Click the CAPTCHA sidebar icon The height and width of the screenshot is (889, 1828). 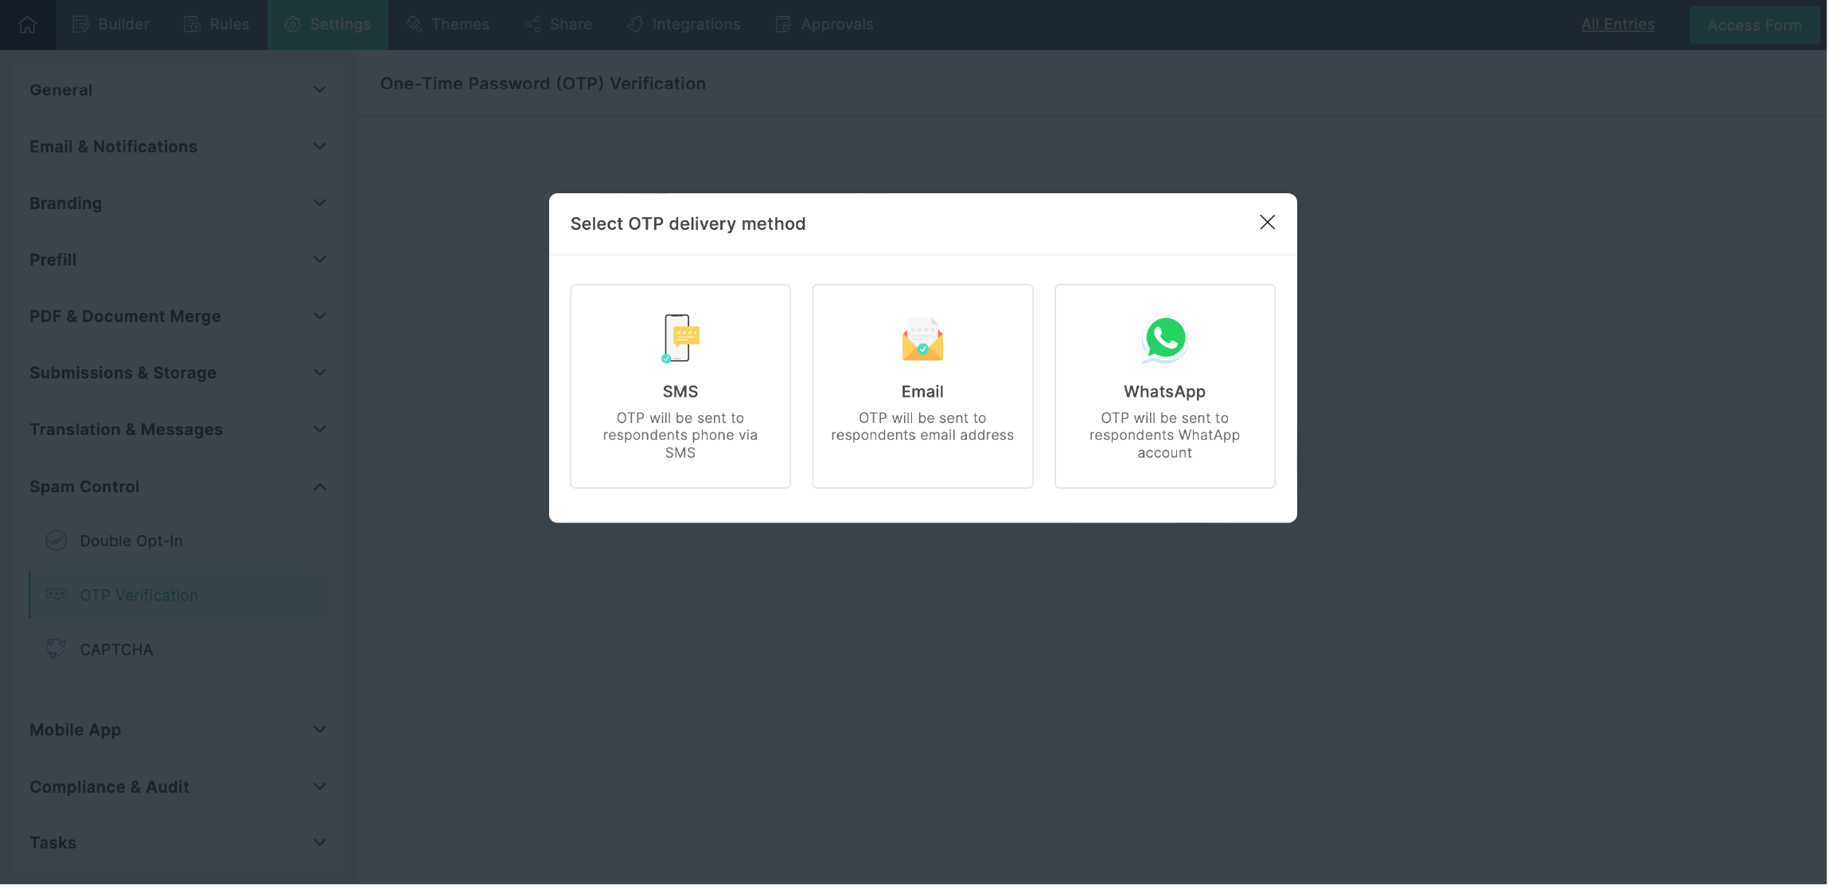57,649
